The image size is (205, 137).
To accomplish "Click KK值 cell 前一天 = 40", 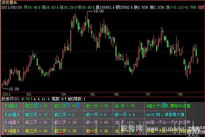I will tap(97, 122).
